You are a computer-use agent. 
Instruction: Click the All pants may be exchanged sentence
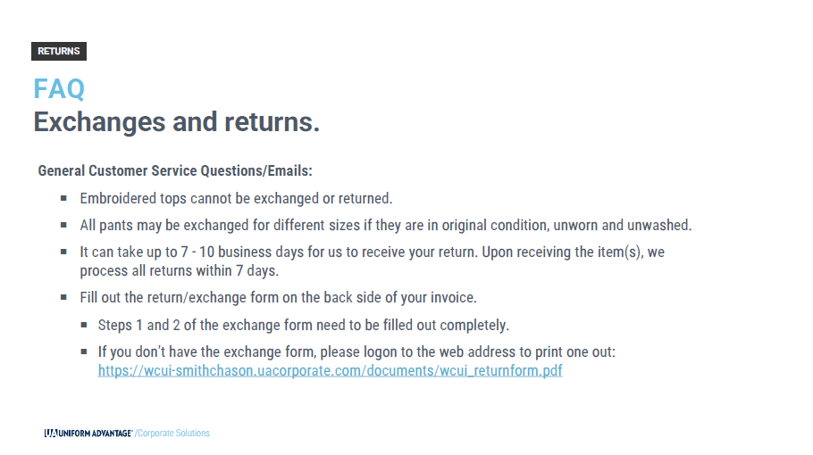[x=386, y=226]
